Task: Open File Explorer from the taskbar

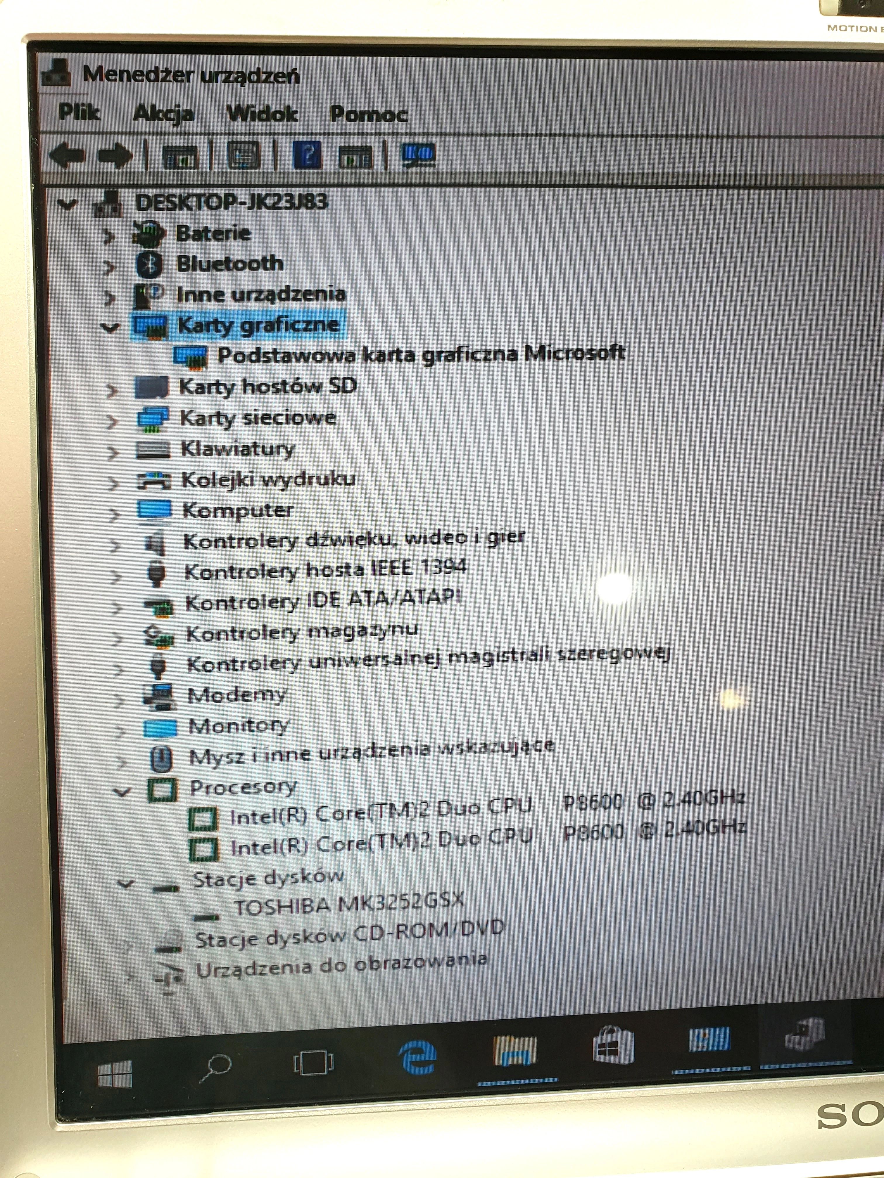Action: [x=515, y=1051]
